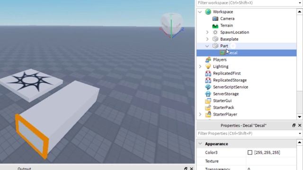The image size is (303, 170).
Task: Click the Baseplate cube icon
Action: (x=215, y=39)
